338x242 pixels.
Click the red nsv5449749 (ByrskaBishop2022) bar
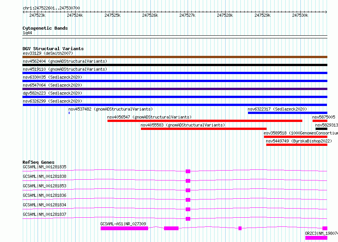point(297,145)
